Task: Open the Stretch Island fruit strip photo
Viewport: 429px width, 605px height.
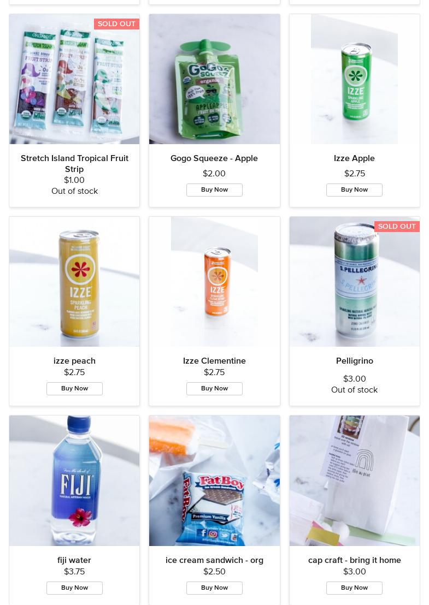Action: click(74, 79)
